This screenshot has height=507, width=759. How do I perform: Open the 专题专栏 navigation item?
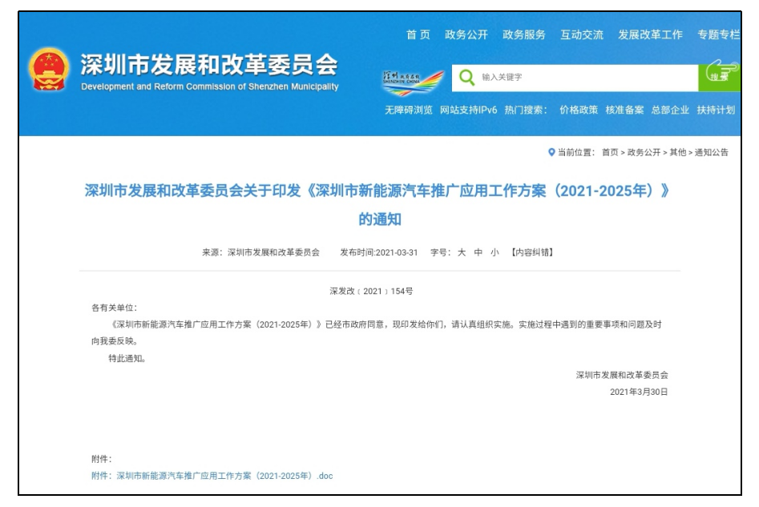(x=718, y=34)
